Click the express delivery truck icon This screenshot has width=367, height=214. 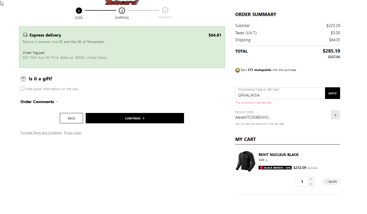pyautogui.click(x=25, y=35)
